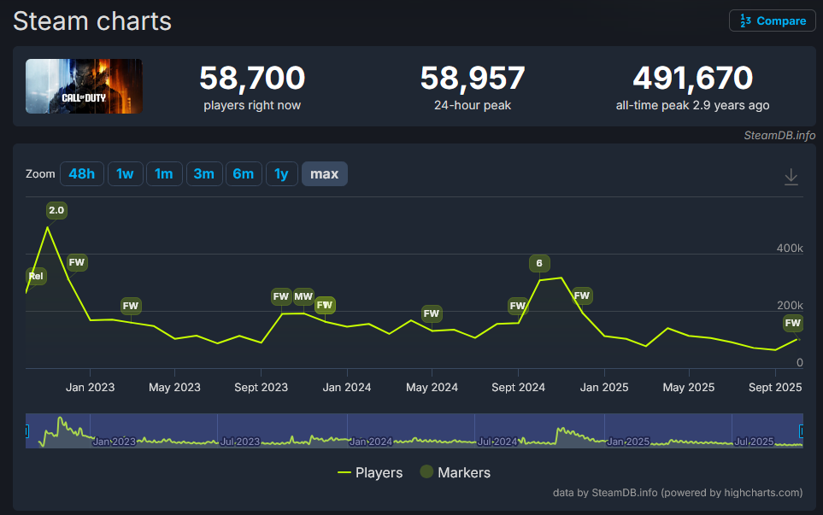Viewport: 823px width, 515px height.
Task: Click the Rel release marker
Action: coord(35,276)
